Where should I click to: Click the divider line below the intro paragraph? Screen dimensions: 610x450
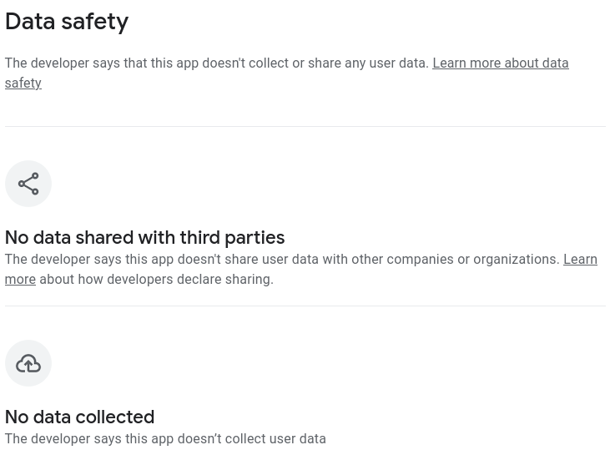pos(305,126)
